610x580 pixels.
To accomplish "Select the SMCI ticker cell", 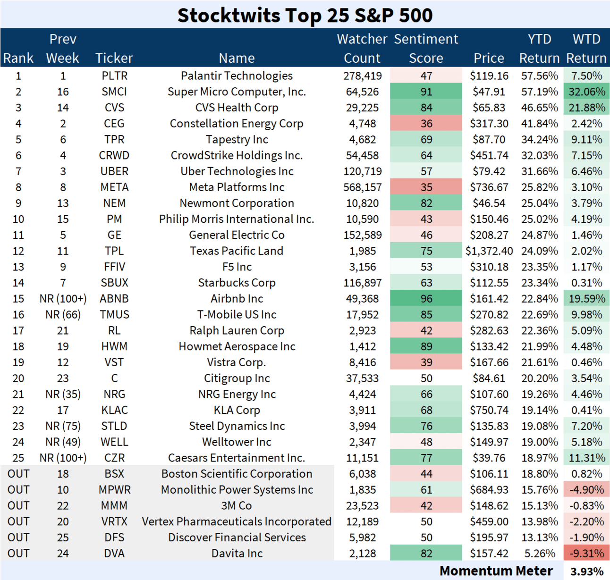I will click(x=114, y=92).
